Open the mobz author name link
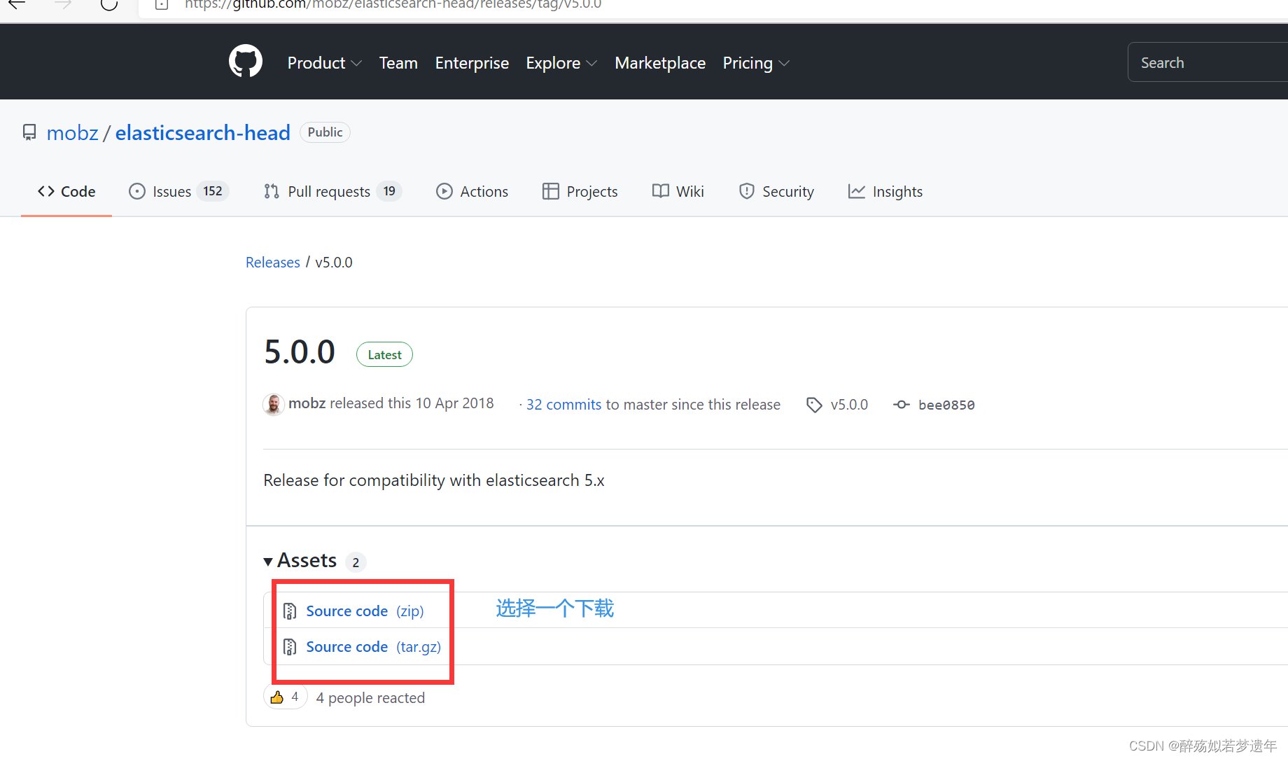Screen dimensions: 1288x759 pos(307,403)
